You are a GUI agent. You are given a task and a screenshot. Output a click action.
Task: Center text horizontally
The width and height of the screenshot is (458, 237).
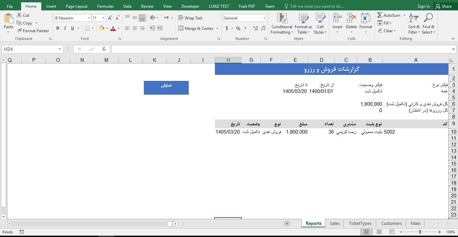click(x=135, y=28)
